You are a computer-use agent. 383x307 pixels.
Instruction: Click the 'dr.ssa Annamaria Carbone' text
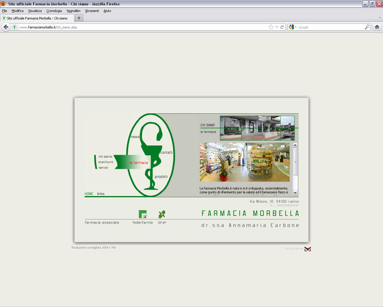click(250, 225)
